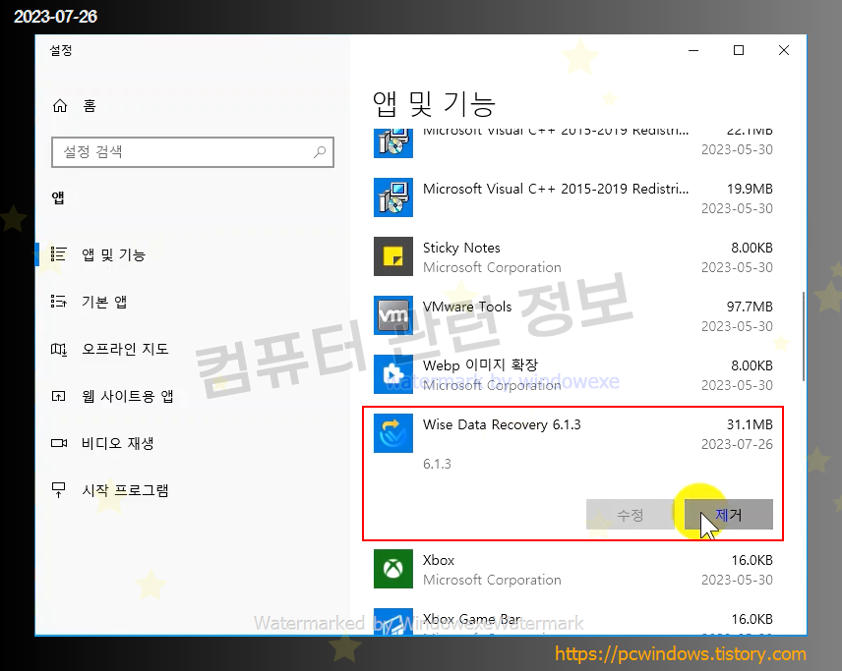Click the app list scrollbar thumb
842x671 pixels.
point(804,336)
